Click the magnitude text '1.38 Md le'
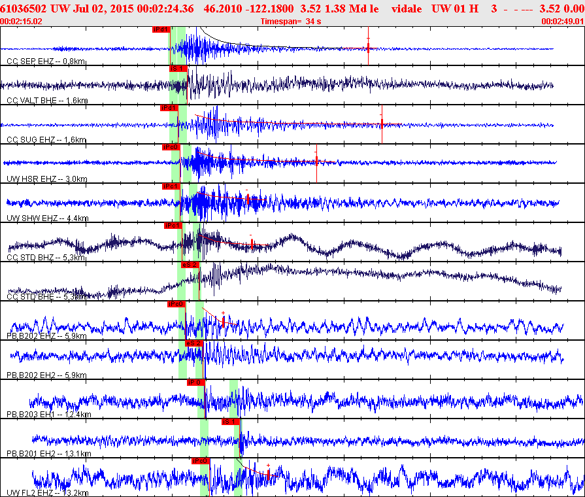Viewport: 585px width, 497px height. click(348, 9)
